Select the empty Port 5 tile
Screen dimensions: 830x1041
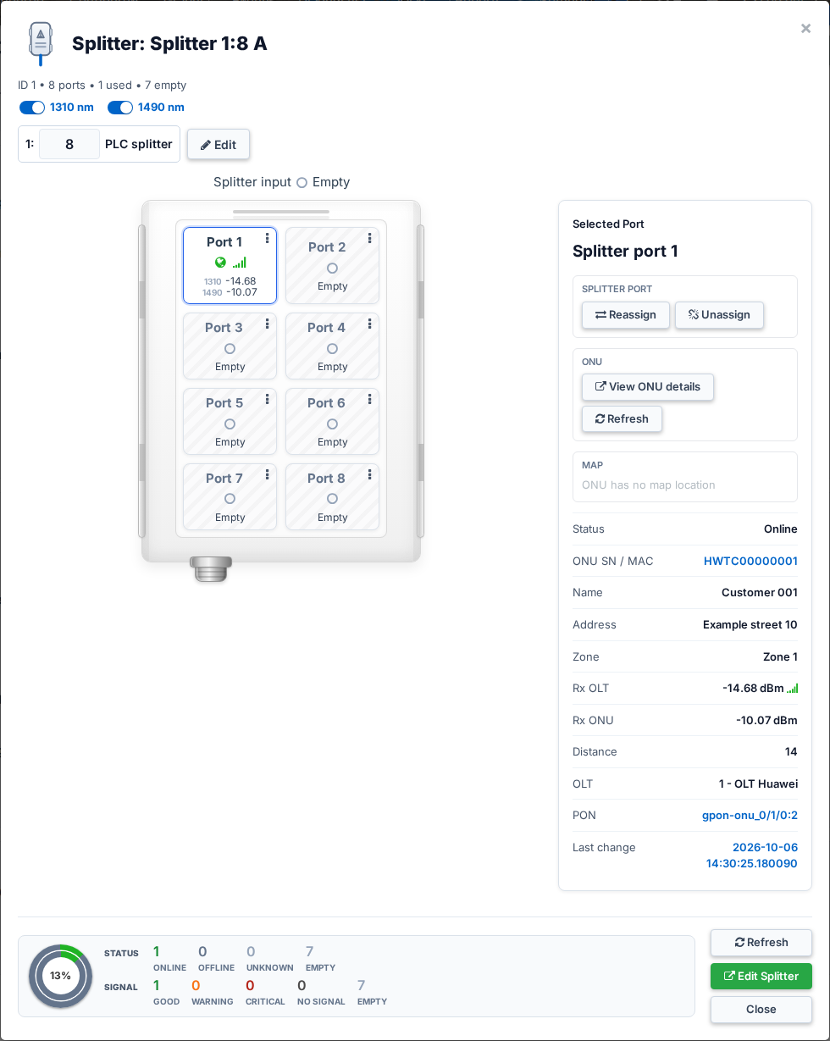click(230, 422)
